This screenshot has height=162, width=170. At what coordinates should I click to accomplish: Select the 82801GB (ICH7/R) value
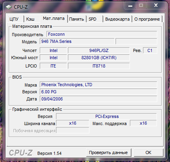point(99,58)
